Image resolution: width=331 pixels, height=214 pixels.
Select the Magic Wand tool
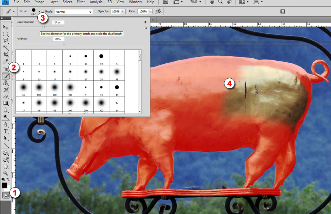click(6, 48)
